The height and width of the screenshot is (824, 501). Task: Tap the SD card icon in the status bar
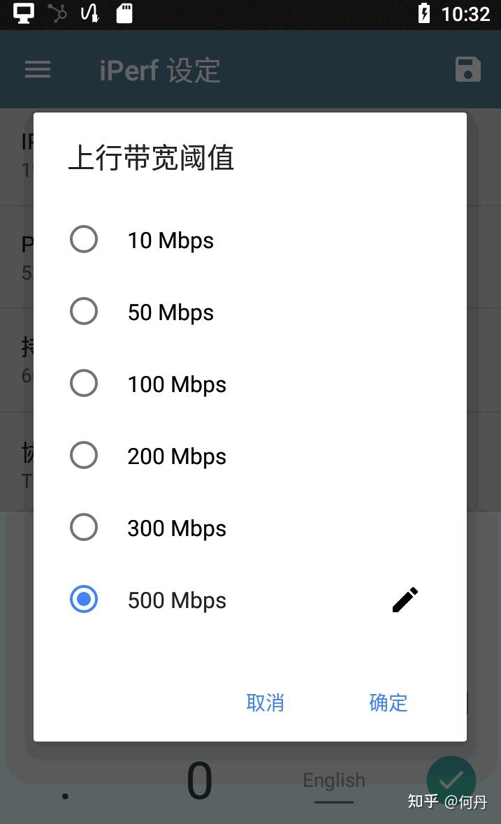[x=124, y=14]
